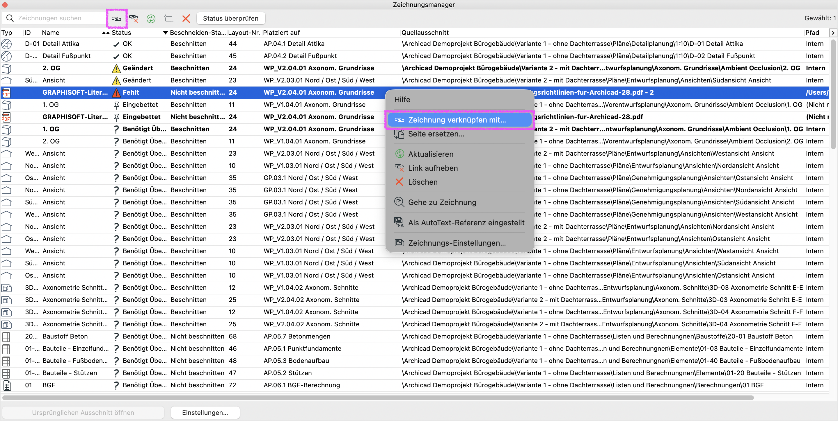
Task: Click the detail type icon of D-01 Detail Attika
Action: click(x=6, y=44)
